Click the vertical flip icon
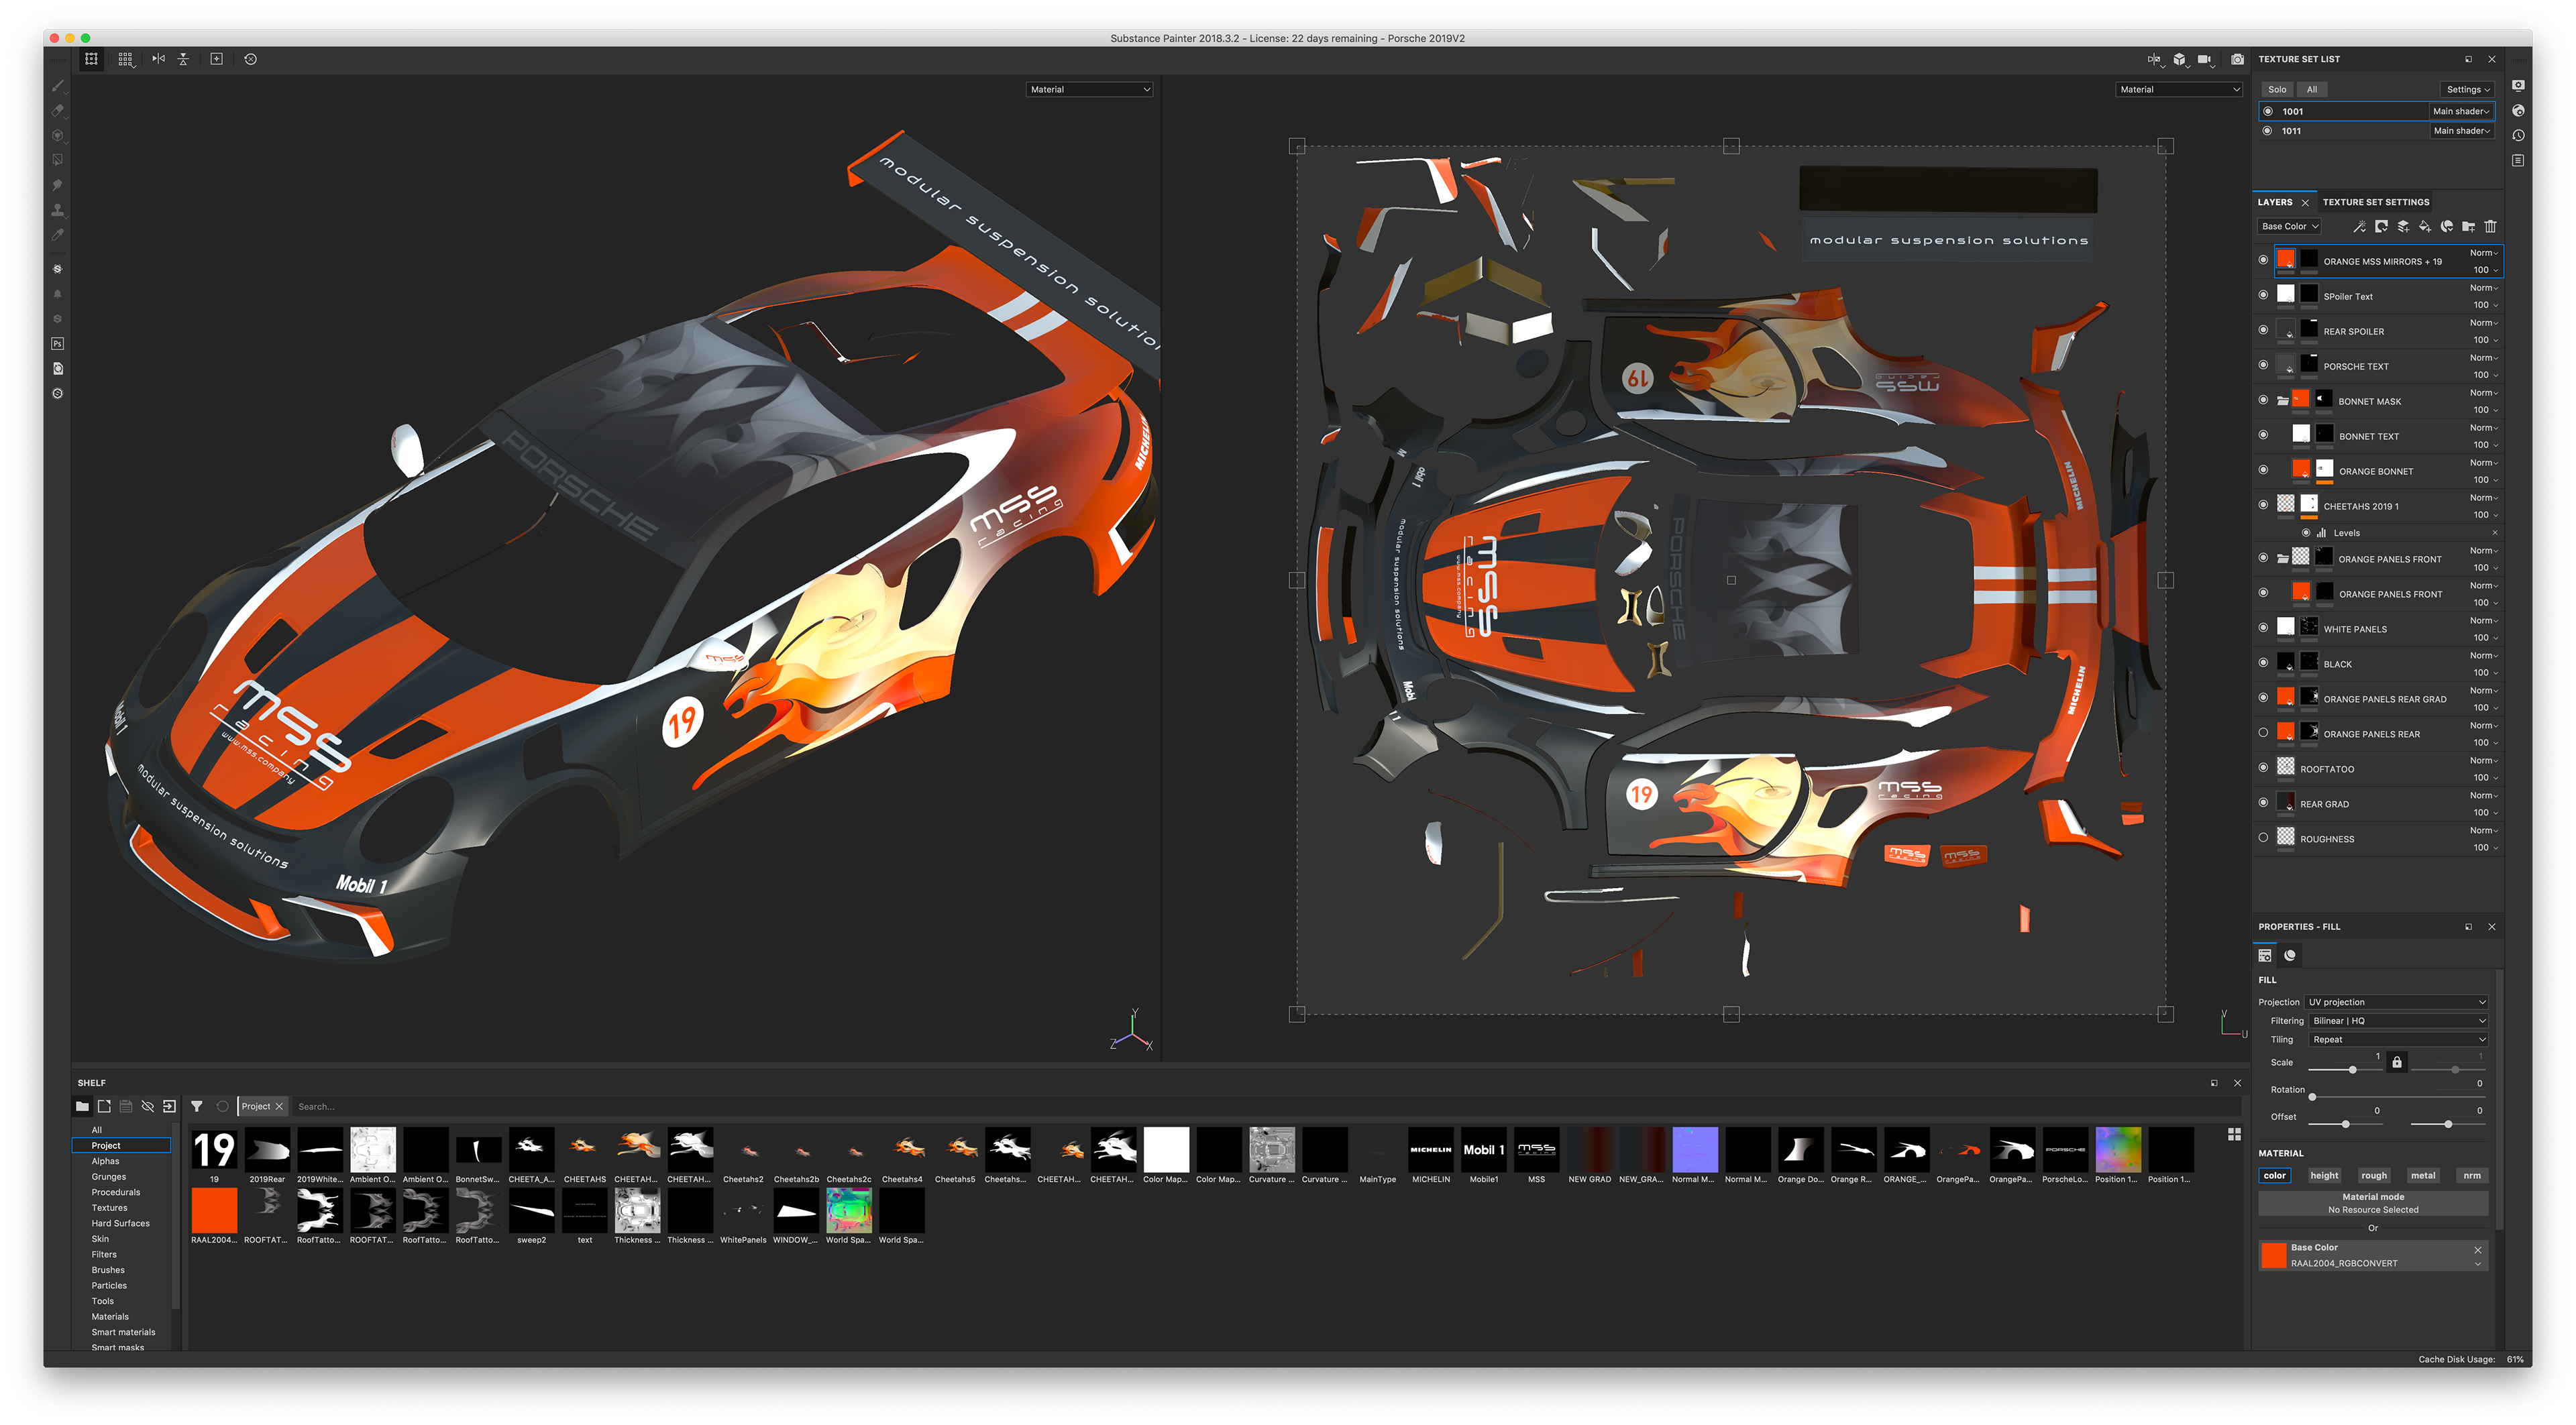Viewport: 2576px width, 1425px height. coord(183,59)
